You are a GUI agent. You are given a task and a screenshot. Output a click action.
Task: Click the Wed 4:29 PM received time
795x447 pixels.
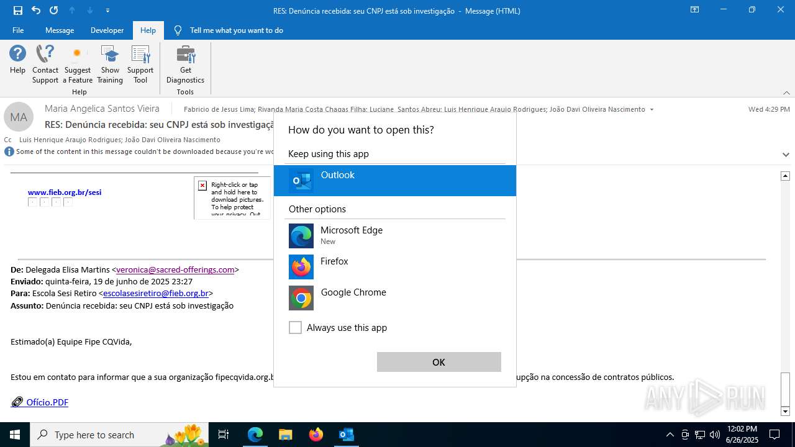[769, 109]
